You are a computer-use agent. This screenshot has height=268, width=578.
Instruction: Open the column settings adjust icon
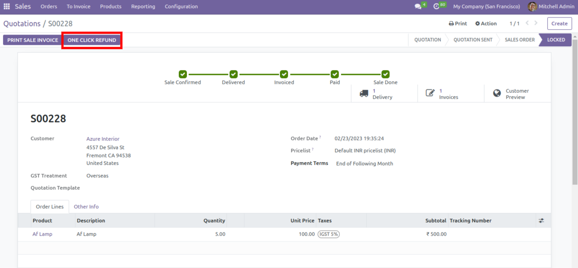541,221
